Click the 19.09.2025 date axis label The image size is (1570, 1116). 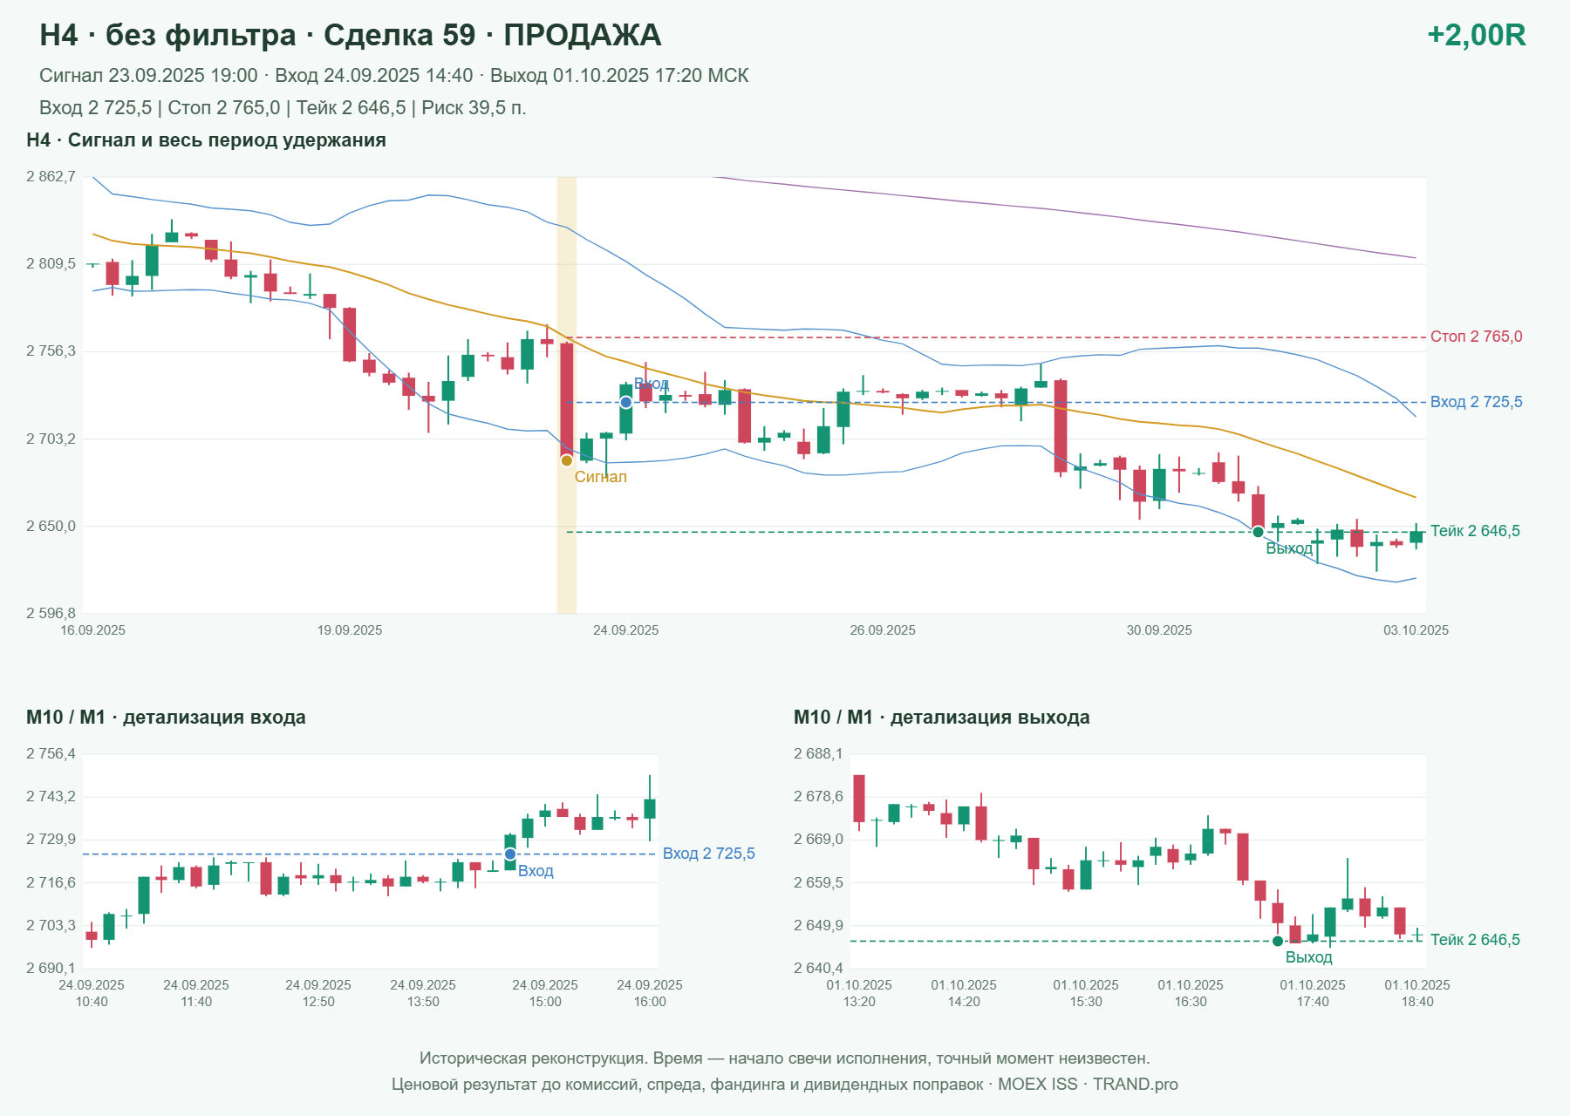pyautogui.click(x=350, y=630)
